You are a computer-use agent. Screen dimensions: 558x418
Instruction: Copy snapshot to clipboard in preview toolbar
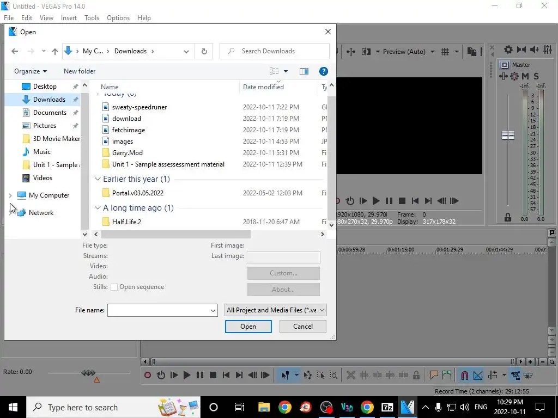pos(472,52)
